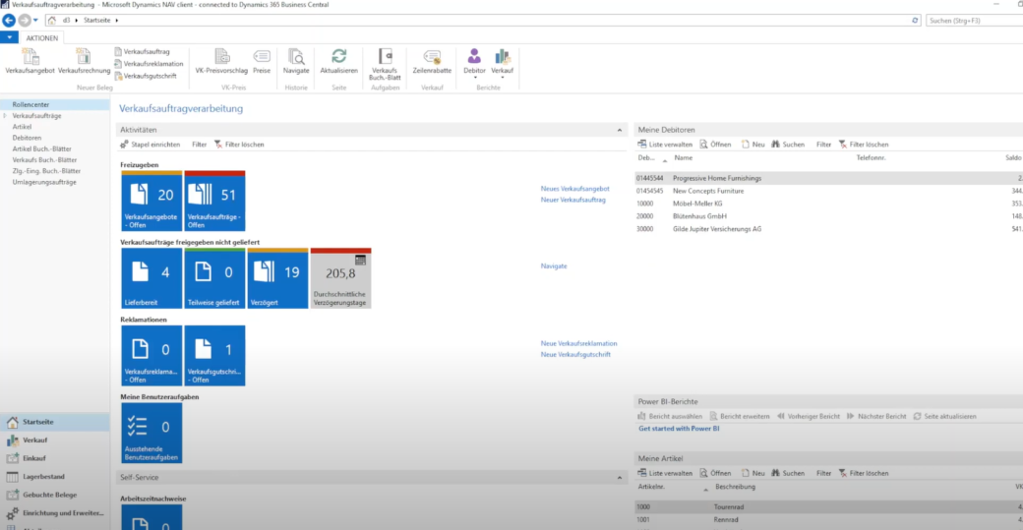The image size is (1023, 530).
Task: Click Bericht auswählen in Power BI-Berichte
Action: pos(670,417)
